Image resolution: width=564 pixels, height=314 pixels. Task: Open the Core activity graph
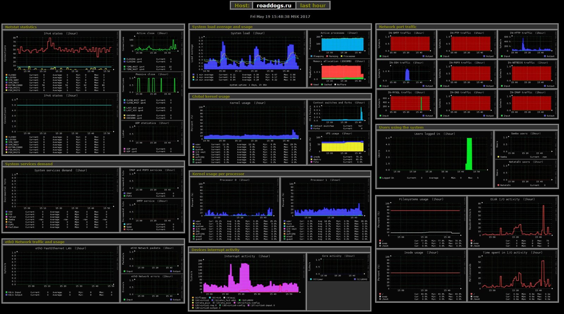[339, 267]
